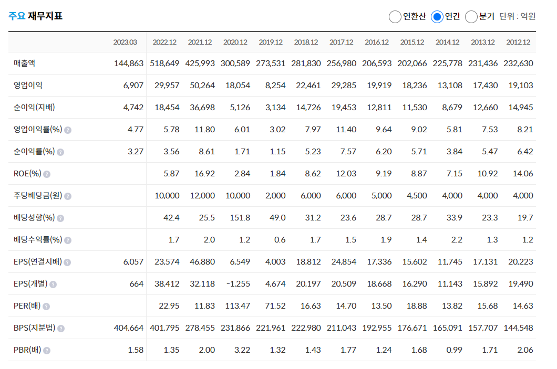The image size is (557, 369).
Task: Click the BPS(지분법) row label
Action: (x=35, y=328)
